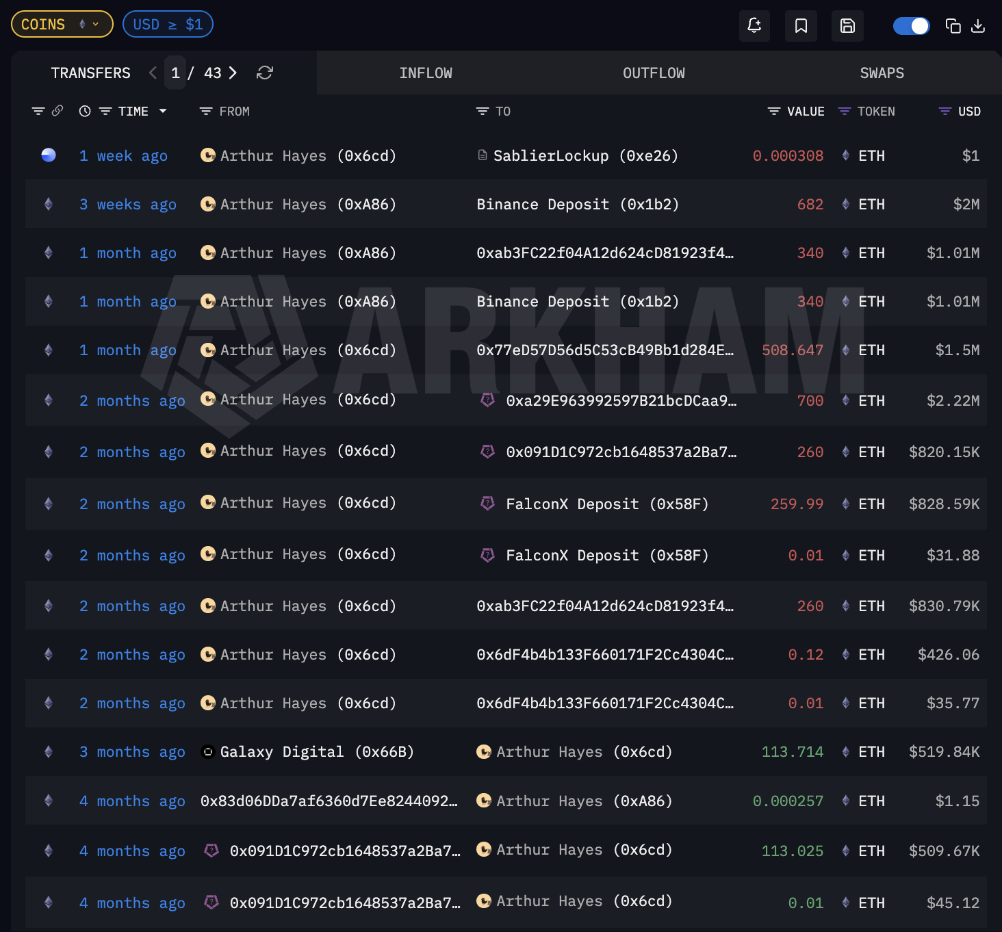The width and height of the screenshot is (1002, 932).
Task: Click the save floppy disk icon
Action: pos(847,26)
